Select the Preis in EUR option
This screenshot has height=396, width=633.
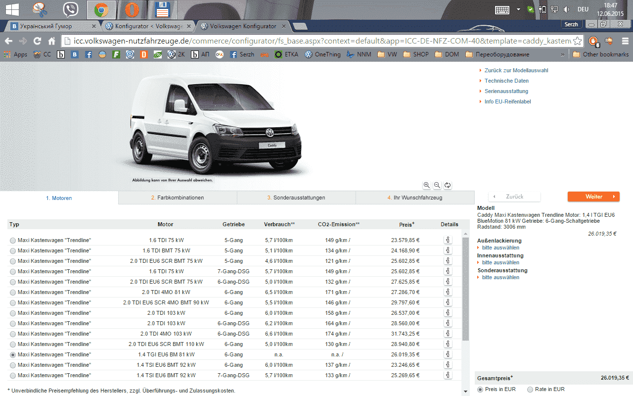click(x=480, y=390)
